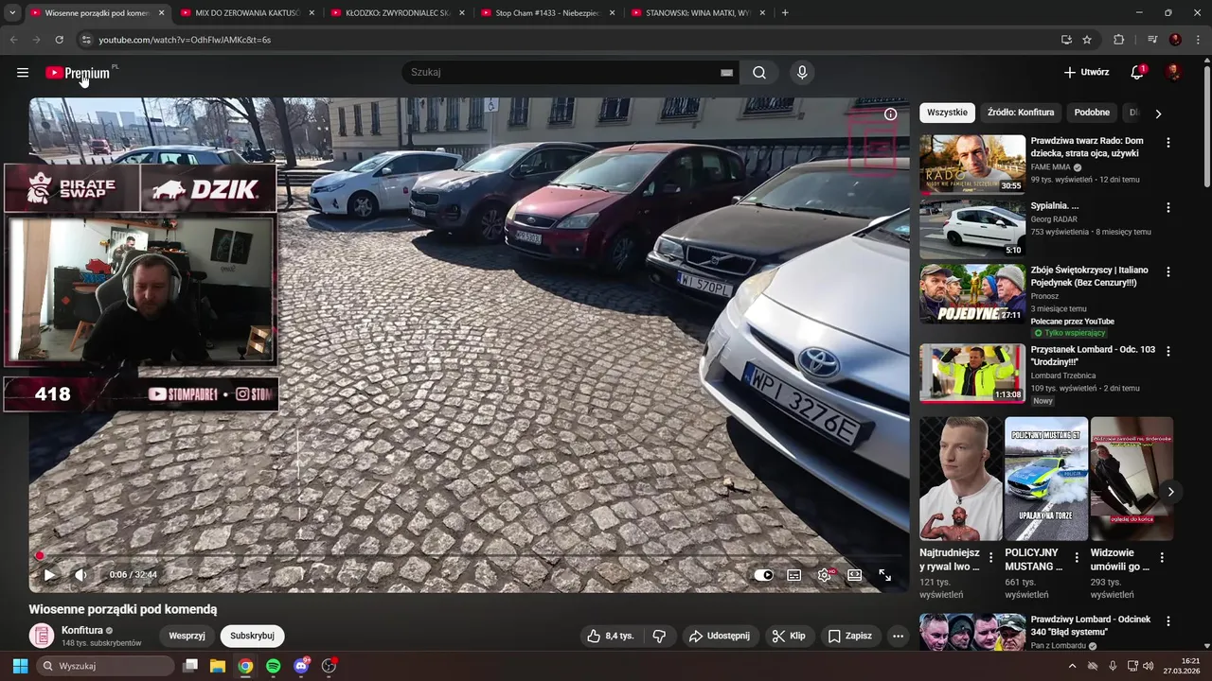Open options for Zbóje Świętokrzyscy video

point(1168,271)
